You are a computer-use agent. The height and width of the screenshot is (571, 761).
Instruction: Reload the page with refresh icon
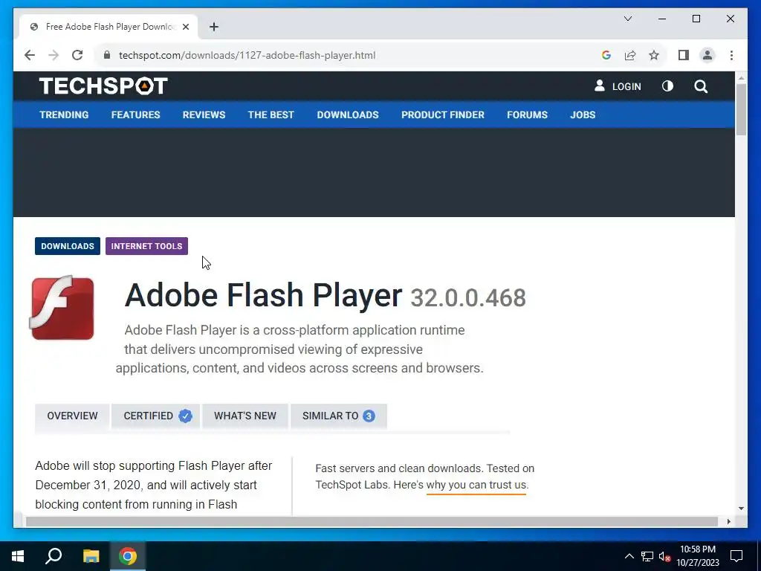(77, 55)
